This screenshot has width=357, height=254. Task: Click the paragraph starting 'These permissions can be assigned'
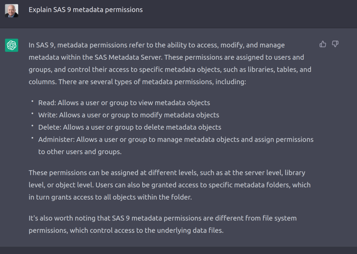click(170, 185)
